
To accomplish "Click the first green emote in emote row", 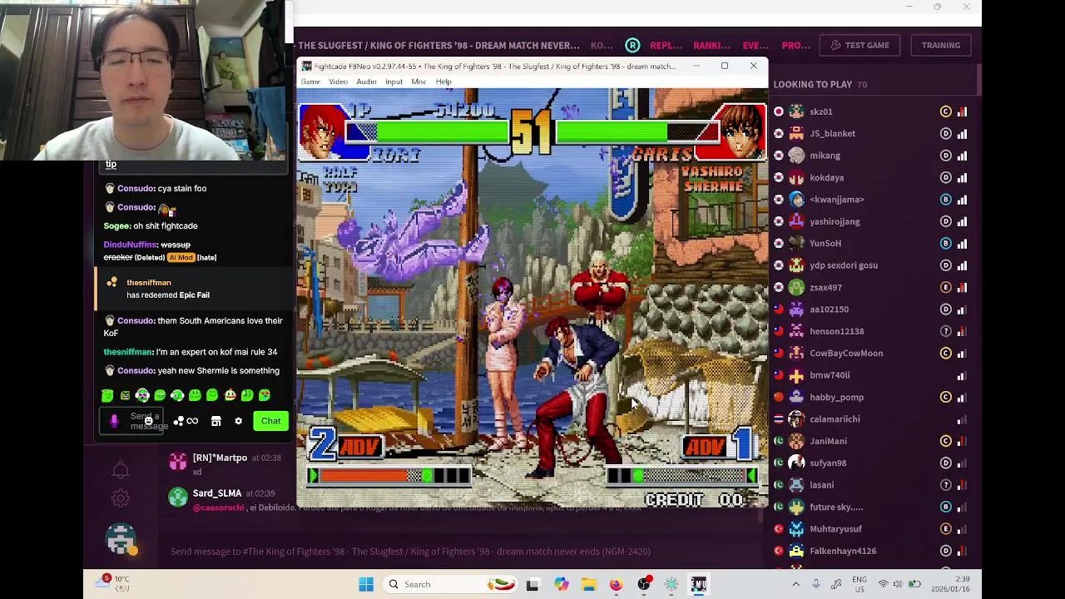I will pos(107,396).
